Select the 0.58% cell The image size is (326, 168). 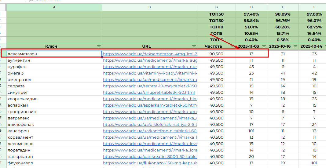click(283, 40)
